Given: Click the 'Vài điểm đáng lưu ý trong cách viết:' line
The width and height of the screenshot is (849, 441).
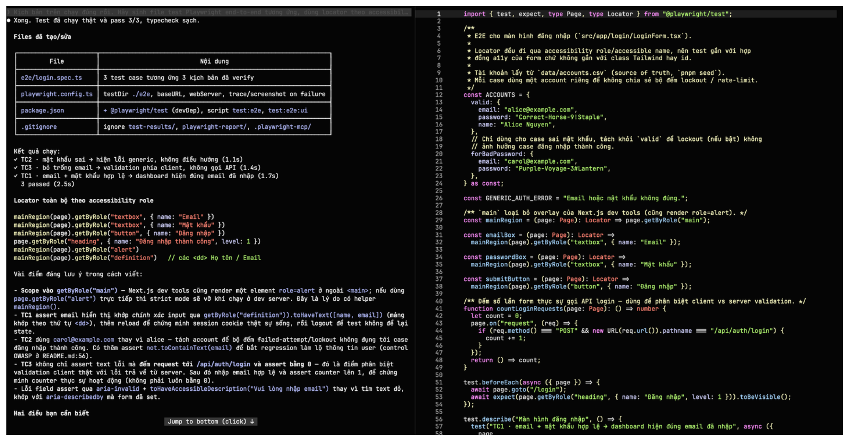Looking at the screenshot, I should [78, 274].
